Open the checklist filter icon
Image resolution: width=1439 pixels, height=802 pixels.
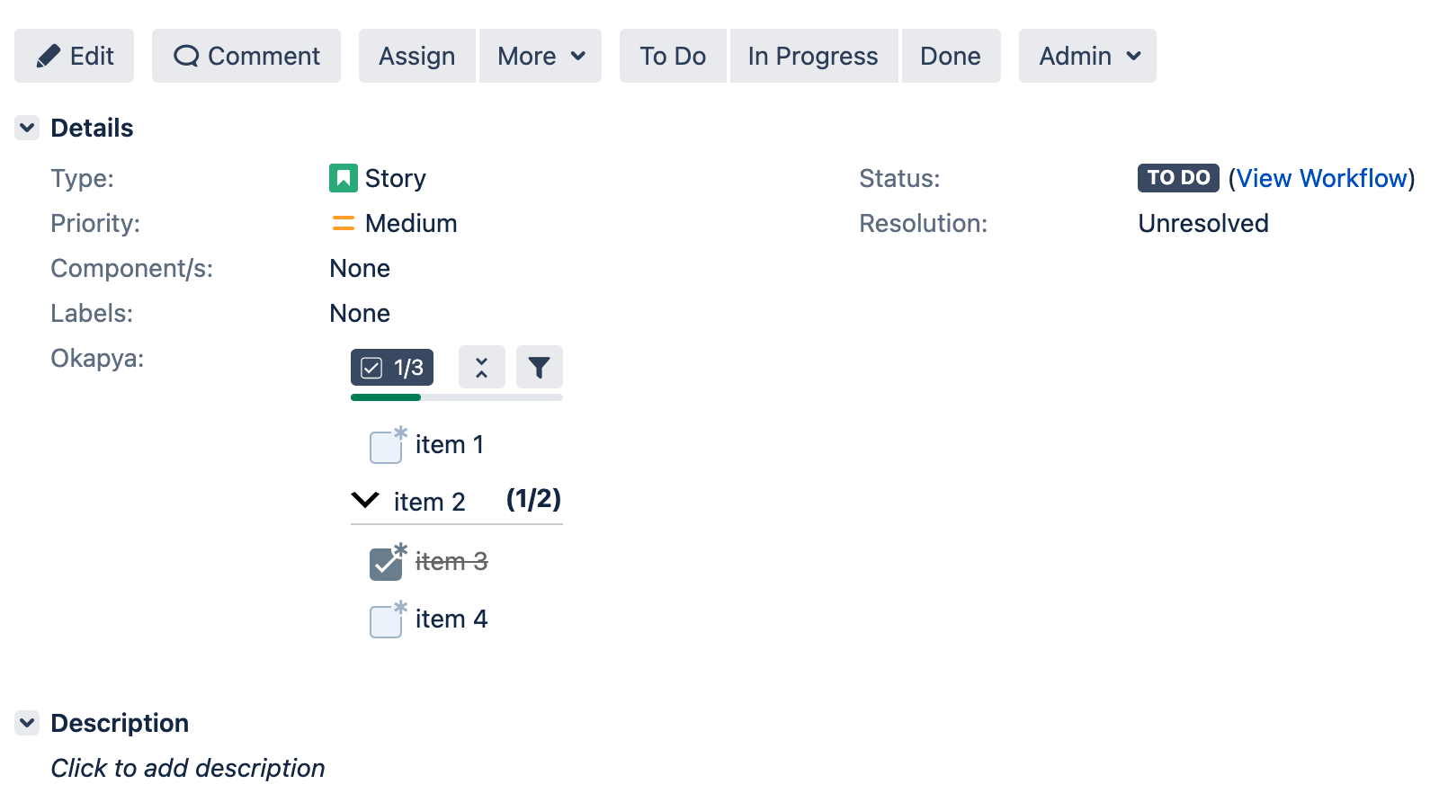[x=539, y=367]
